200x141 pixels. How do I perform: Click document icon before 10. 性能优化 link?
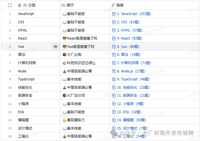point(114,87)
